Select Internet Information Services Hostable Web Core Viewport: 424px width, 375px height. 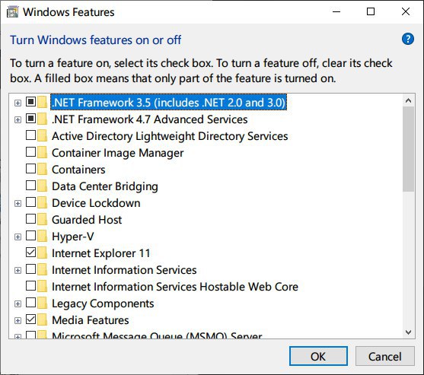tap(175, 287)
